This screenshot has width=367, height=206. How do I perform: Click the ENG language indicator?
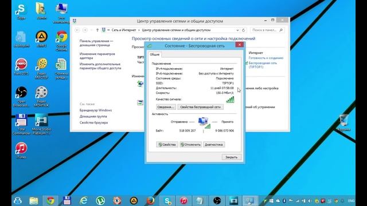351,201
